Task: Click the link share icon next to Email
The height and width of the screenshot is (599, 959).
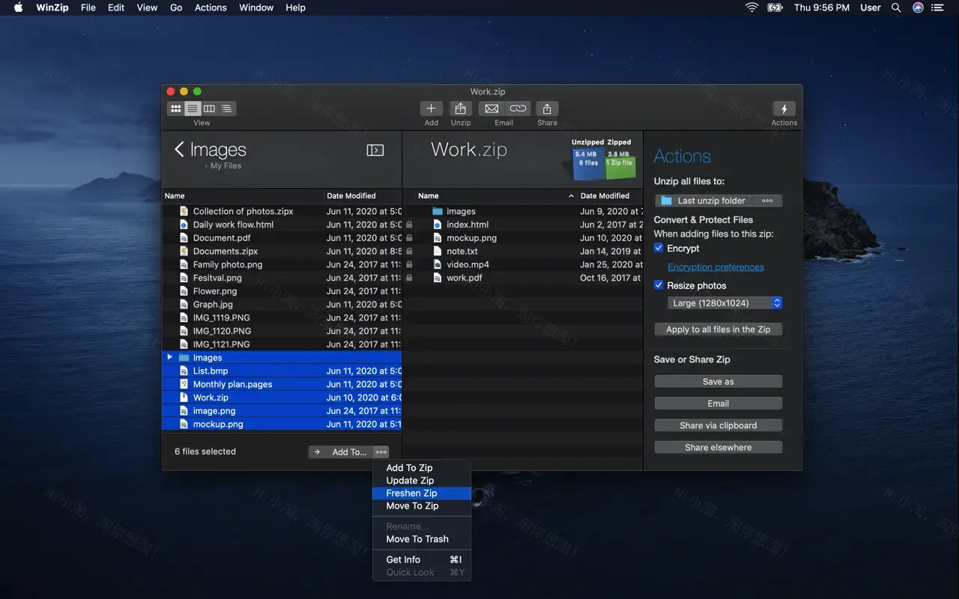Action: tap(517, 109)
